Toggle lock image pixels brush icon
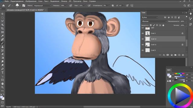193x108 pixels. 154,25
